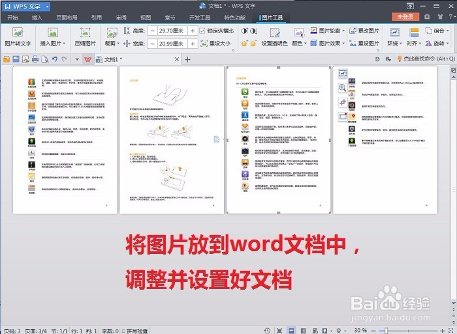Click the 未登录 not logged in button
This screenshot has height=334, width=457.
[405, 17]
